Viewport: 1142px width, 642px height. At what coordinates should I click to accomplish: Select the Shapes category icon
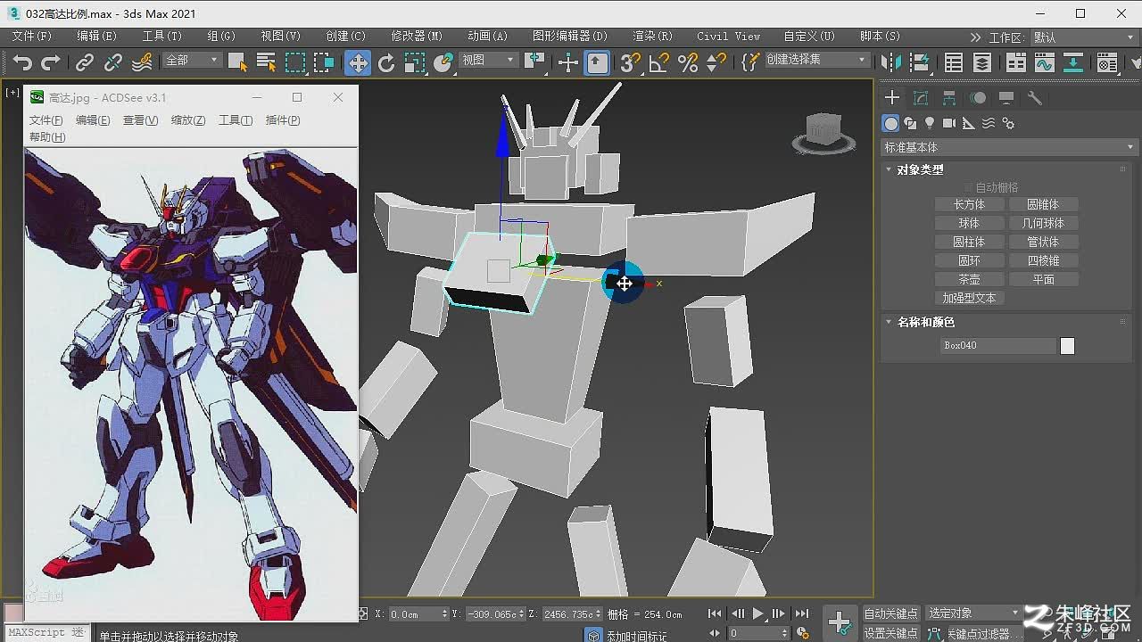click(x=910, y=123)
